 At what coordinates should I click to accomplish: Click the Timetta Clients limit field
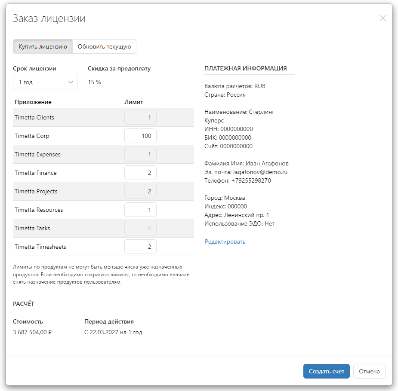click(140, 117)
